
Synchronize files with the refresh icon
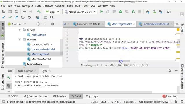click(16, 12)
